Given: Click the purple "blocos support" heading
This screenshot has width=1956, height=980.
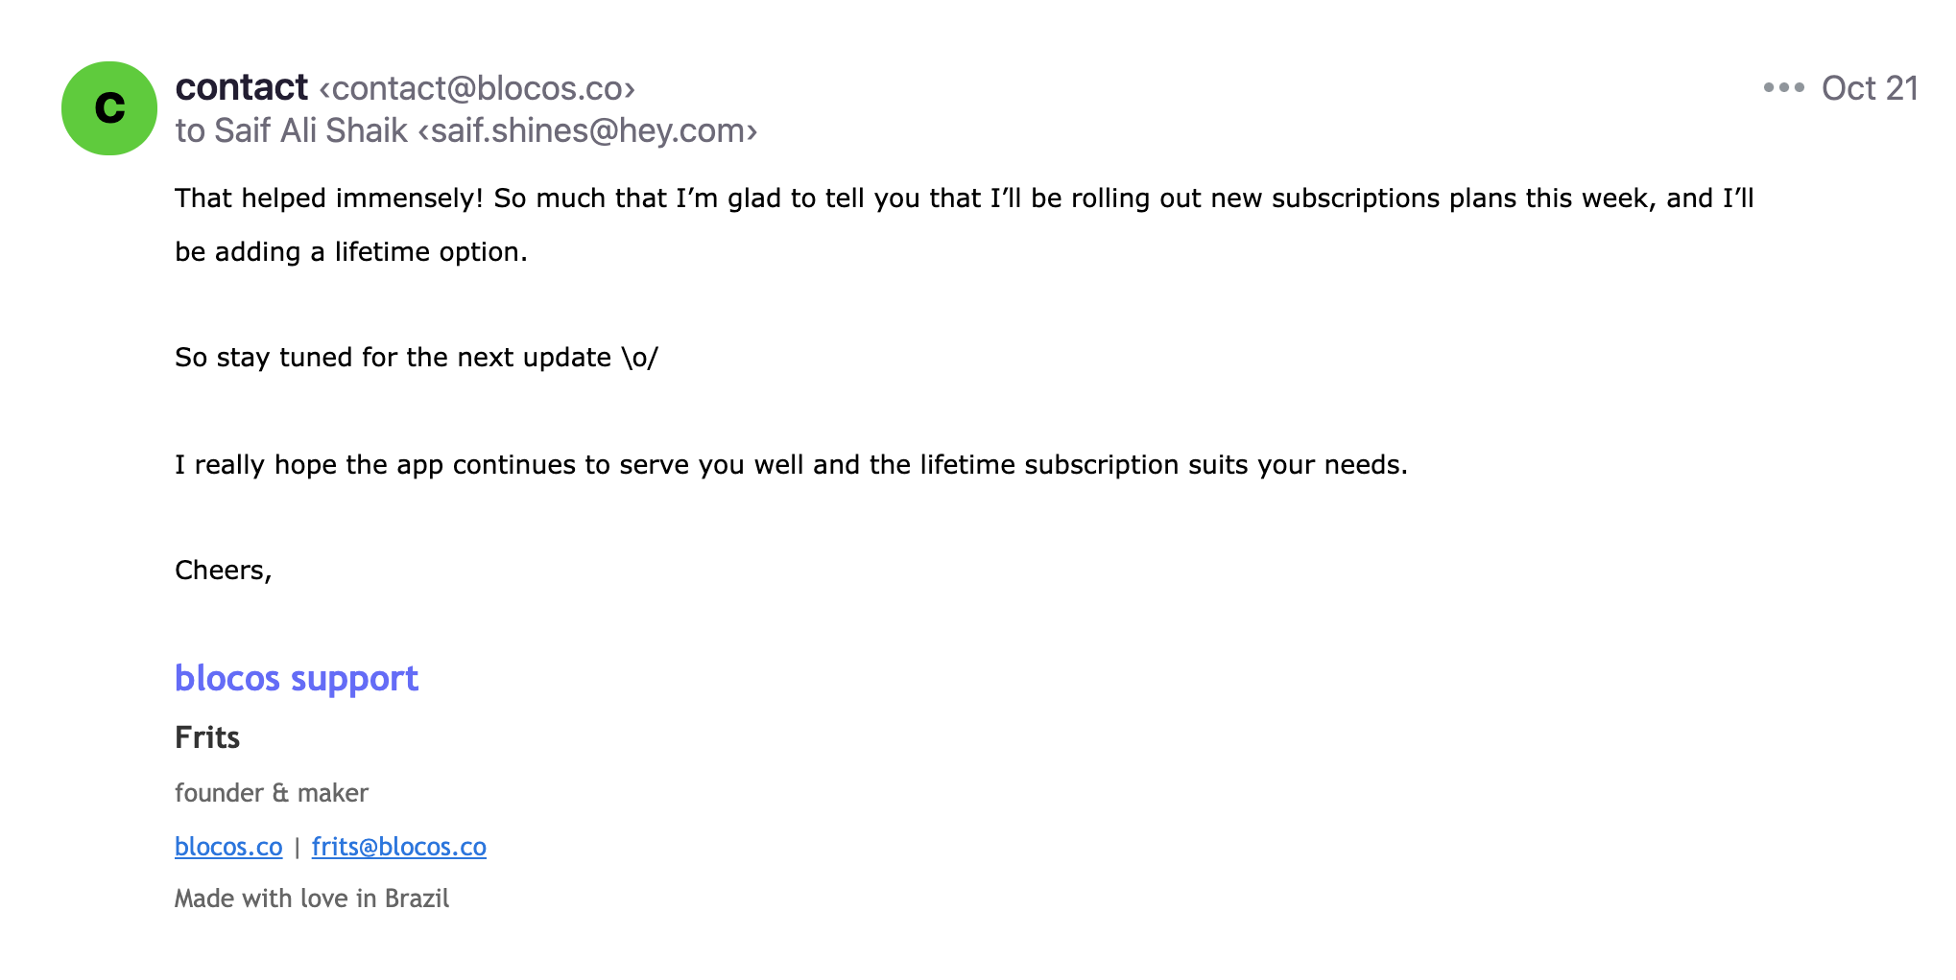Looking at the screenshot, I should coord(297,679).
